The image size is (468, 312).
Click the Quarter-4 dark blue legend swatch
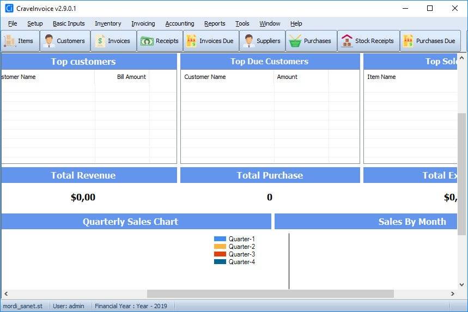point(220,262)
